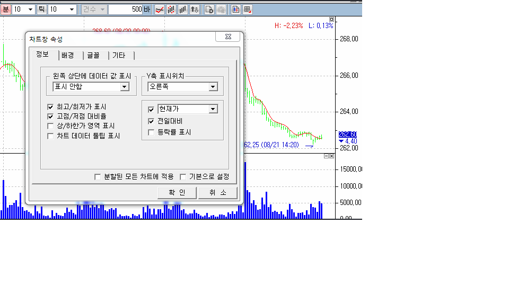Toggle the 최고/최저가 표시 checkbox
Image resolution: width=509 pixels, height=286 pixels.
tap(51, 106)
